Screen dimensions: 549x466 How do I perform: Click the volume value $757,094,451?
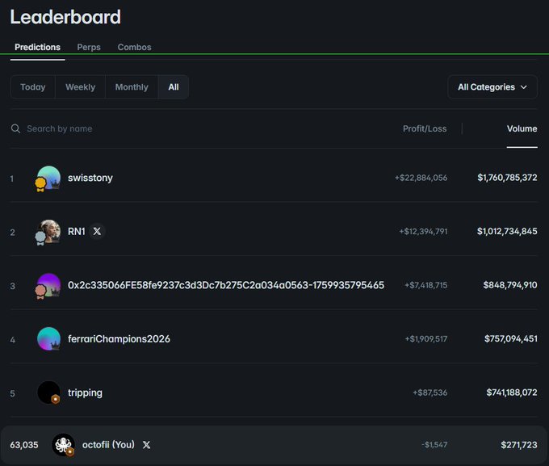(x=511, y=339)
